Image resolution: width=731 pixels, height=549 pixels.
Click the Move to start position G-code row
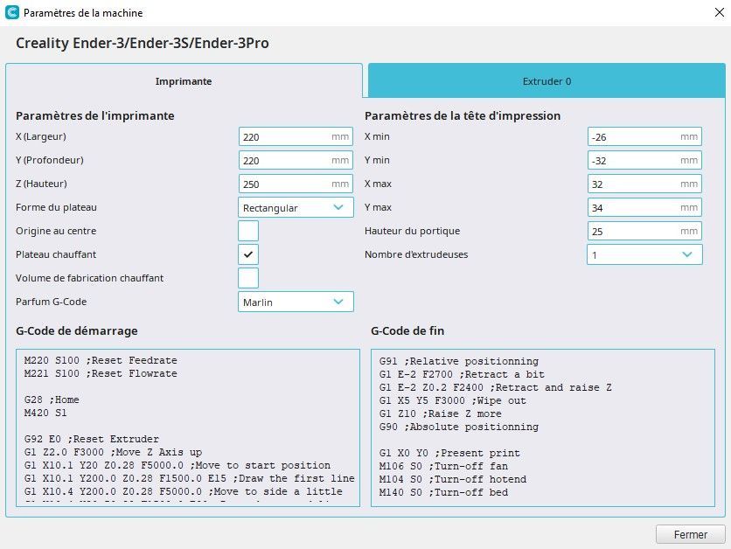pos(178,465)
